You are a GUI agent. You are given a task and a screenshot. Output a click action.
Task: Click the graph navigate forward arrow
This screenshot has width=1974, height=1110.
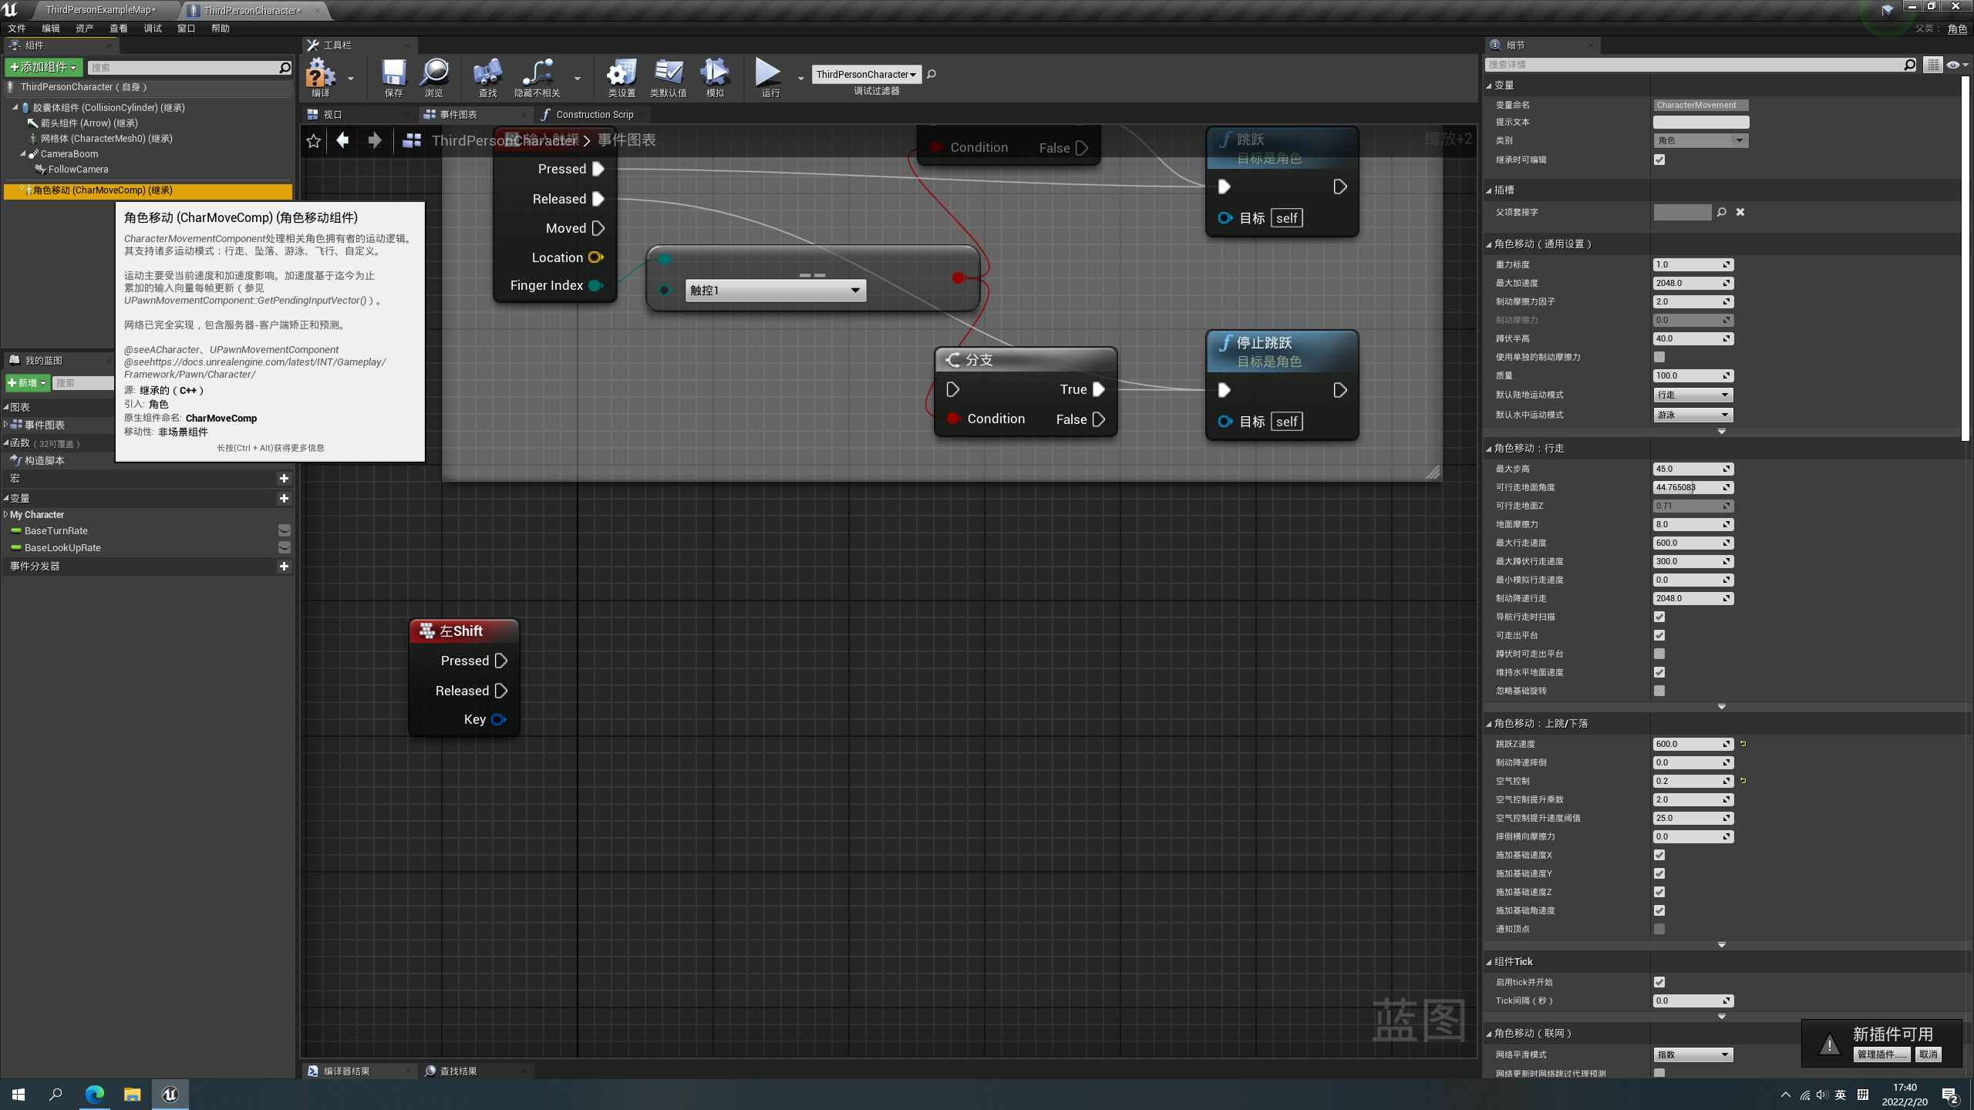(375, 140)
